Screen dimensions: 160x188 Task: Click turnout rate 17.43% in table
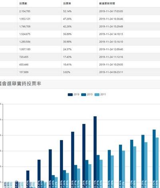pos(67,57)
